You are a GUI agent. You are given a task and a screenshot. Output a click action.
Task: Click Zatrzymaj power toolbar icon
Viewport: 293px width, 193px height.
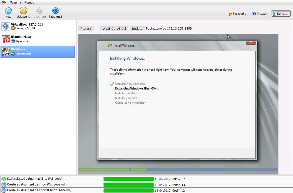tap(55, 11)
